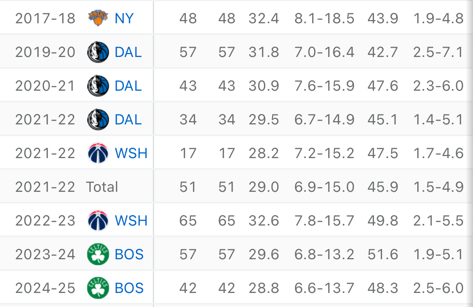Click Wizards logo in the 2022-23 row

pyautogui.click(x=98, y=221)
